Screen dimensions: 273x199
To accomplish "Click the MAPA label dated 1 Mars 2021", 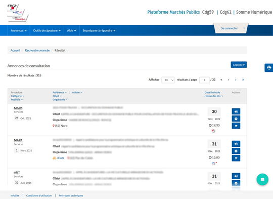I will tap(18, 140).
